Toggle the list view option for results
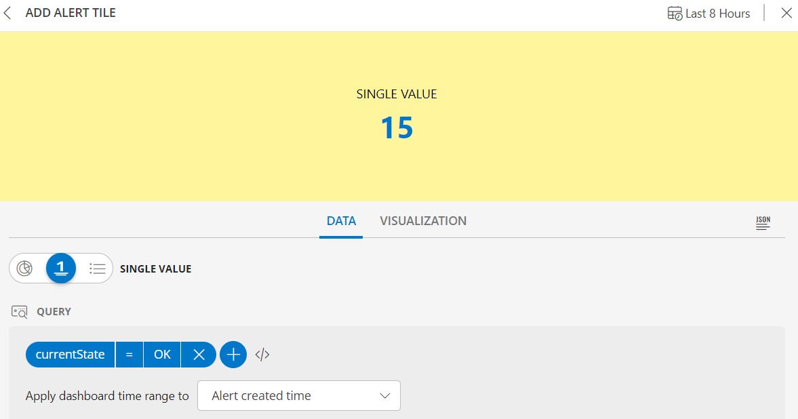Viewport: 798px width, 419px height. 97,268
